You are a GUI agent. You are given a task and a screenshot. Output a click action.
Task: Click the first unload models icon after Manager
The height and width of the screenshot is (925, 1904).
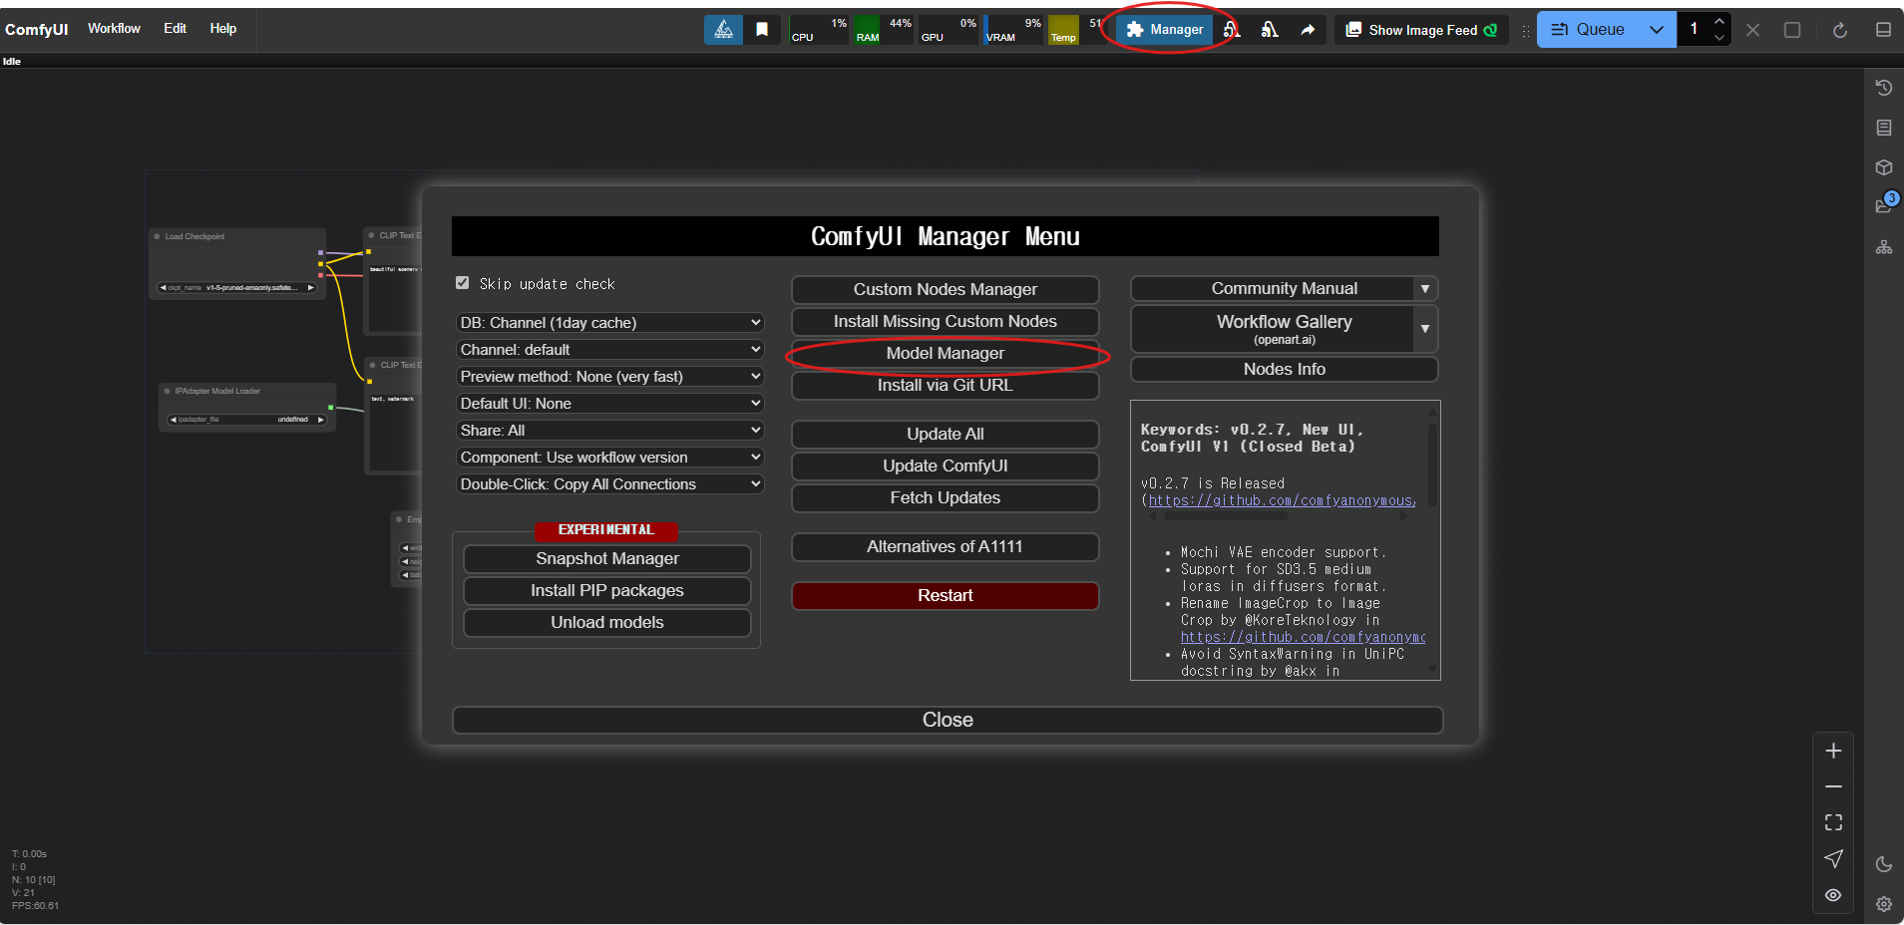click(x=1233, y=30)
